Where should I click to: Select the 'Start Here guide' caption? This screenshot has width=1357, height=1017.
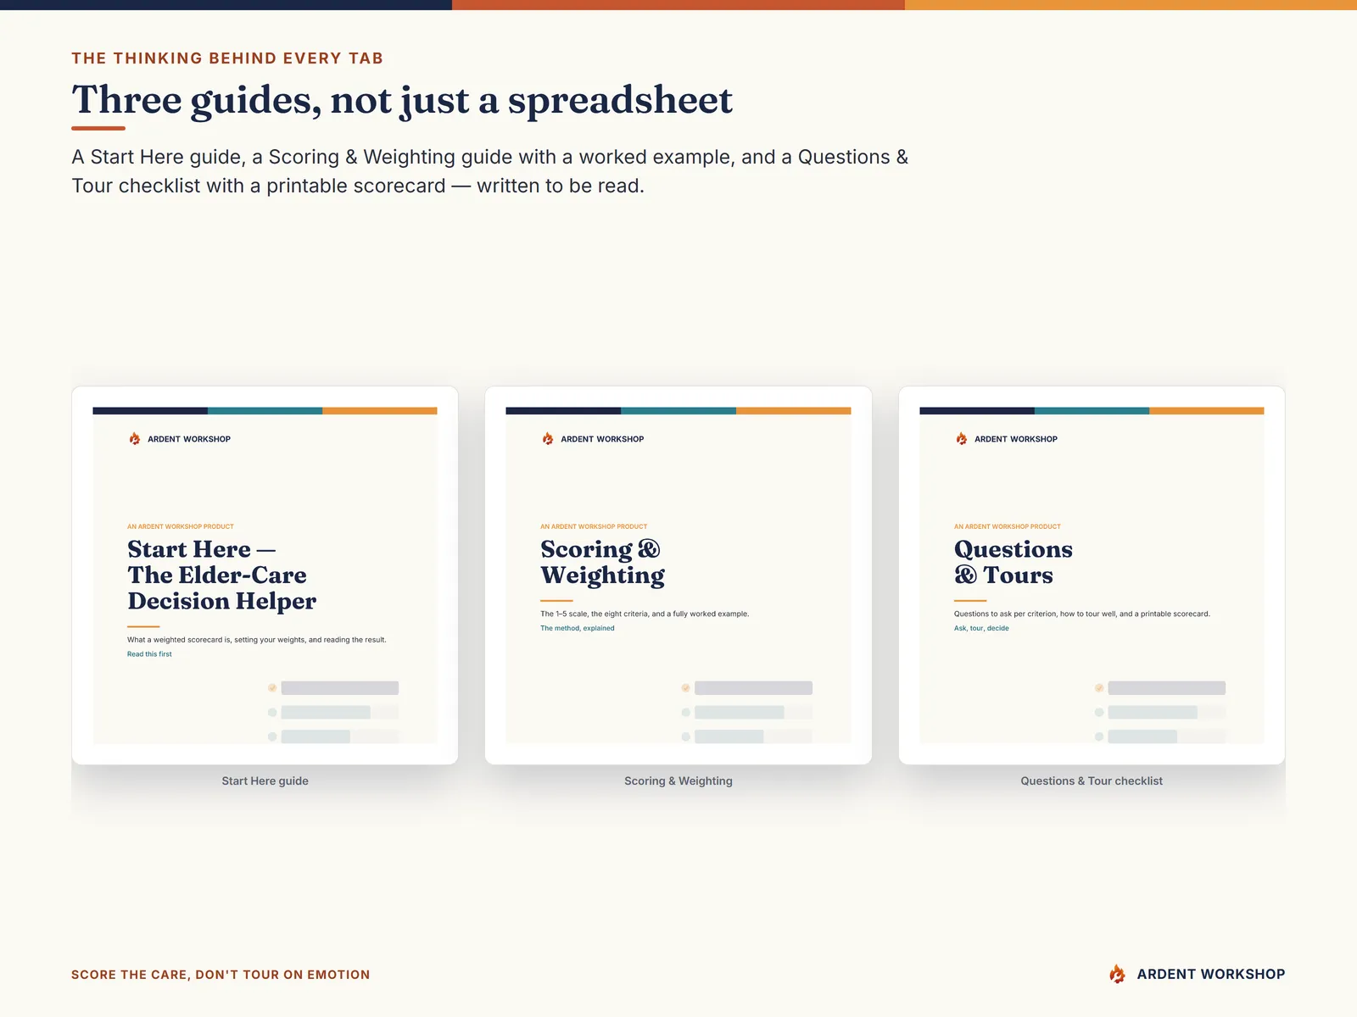point(265,781)
